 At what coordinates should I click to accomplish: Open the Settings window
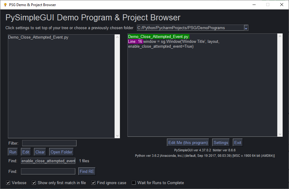pos(221,142)
